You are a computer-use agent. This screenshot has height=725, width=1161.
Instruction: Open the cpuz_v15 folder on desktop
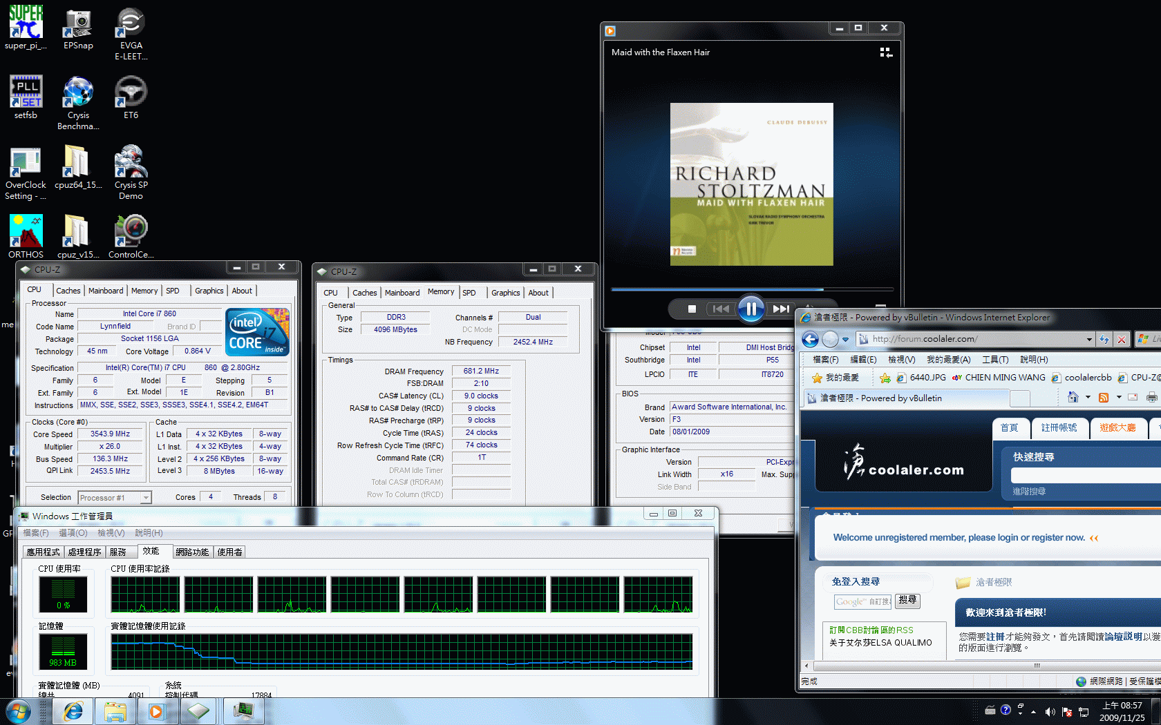pyautogui.click(x=78, y=236)
